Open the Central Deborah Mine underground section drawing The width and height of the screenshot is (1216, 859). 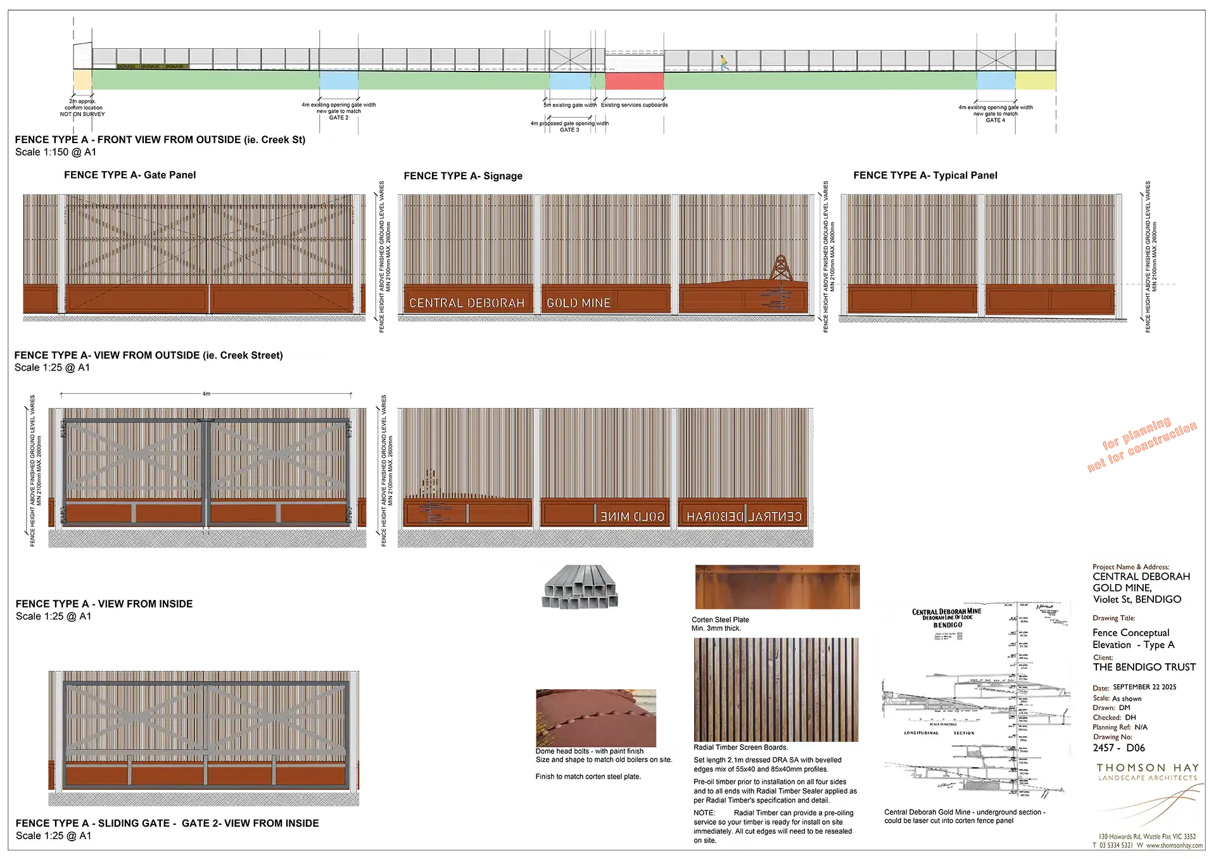[x=977, y=702]
